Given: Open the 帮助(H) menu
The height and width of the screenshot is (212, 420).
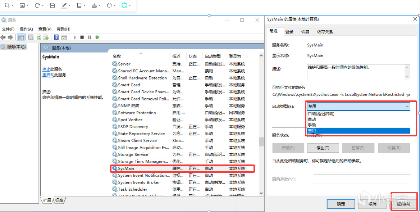Looking at the screenshot, I should point(64,29).
